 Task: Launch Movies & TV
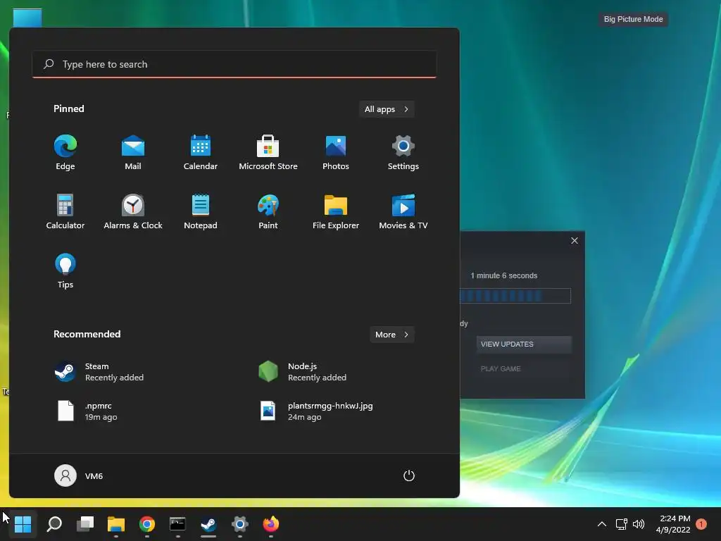tap(403, 211)
